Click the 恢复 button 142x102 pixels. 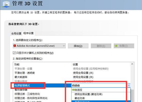pos(124,46)
